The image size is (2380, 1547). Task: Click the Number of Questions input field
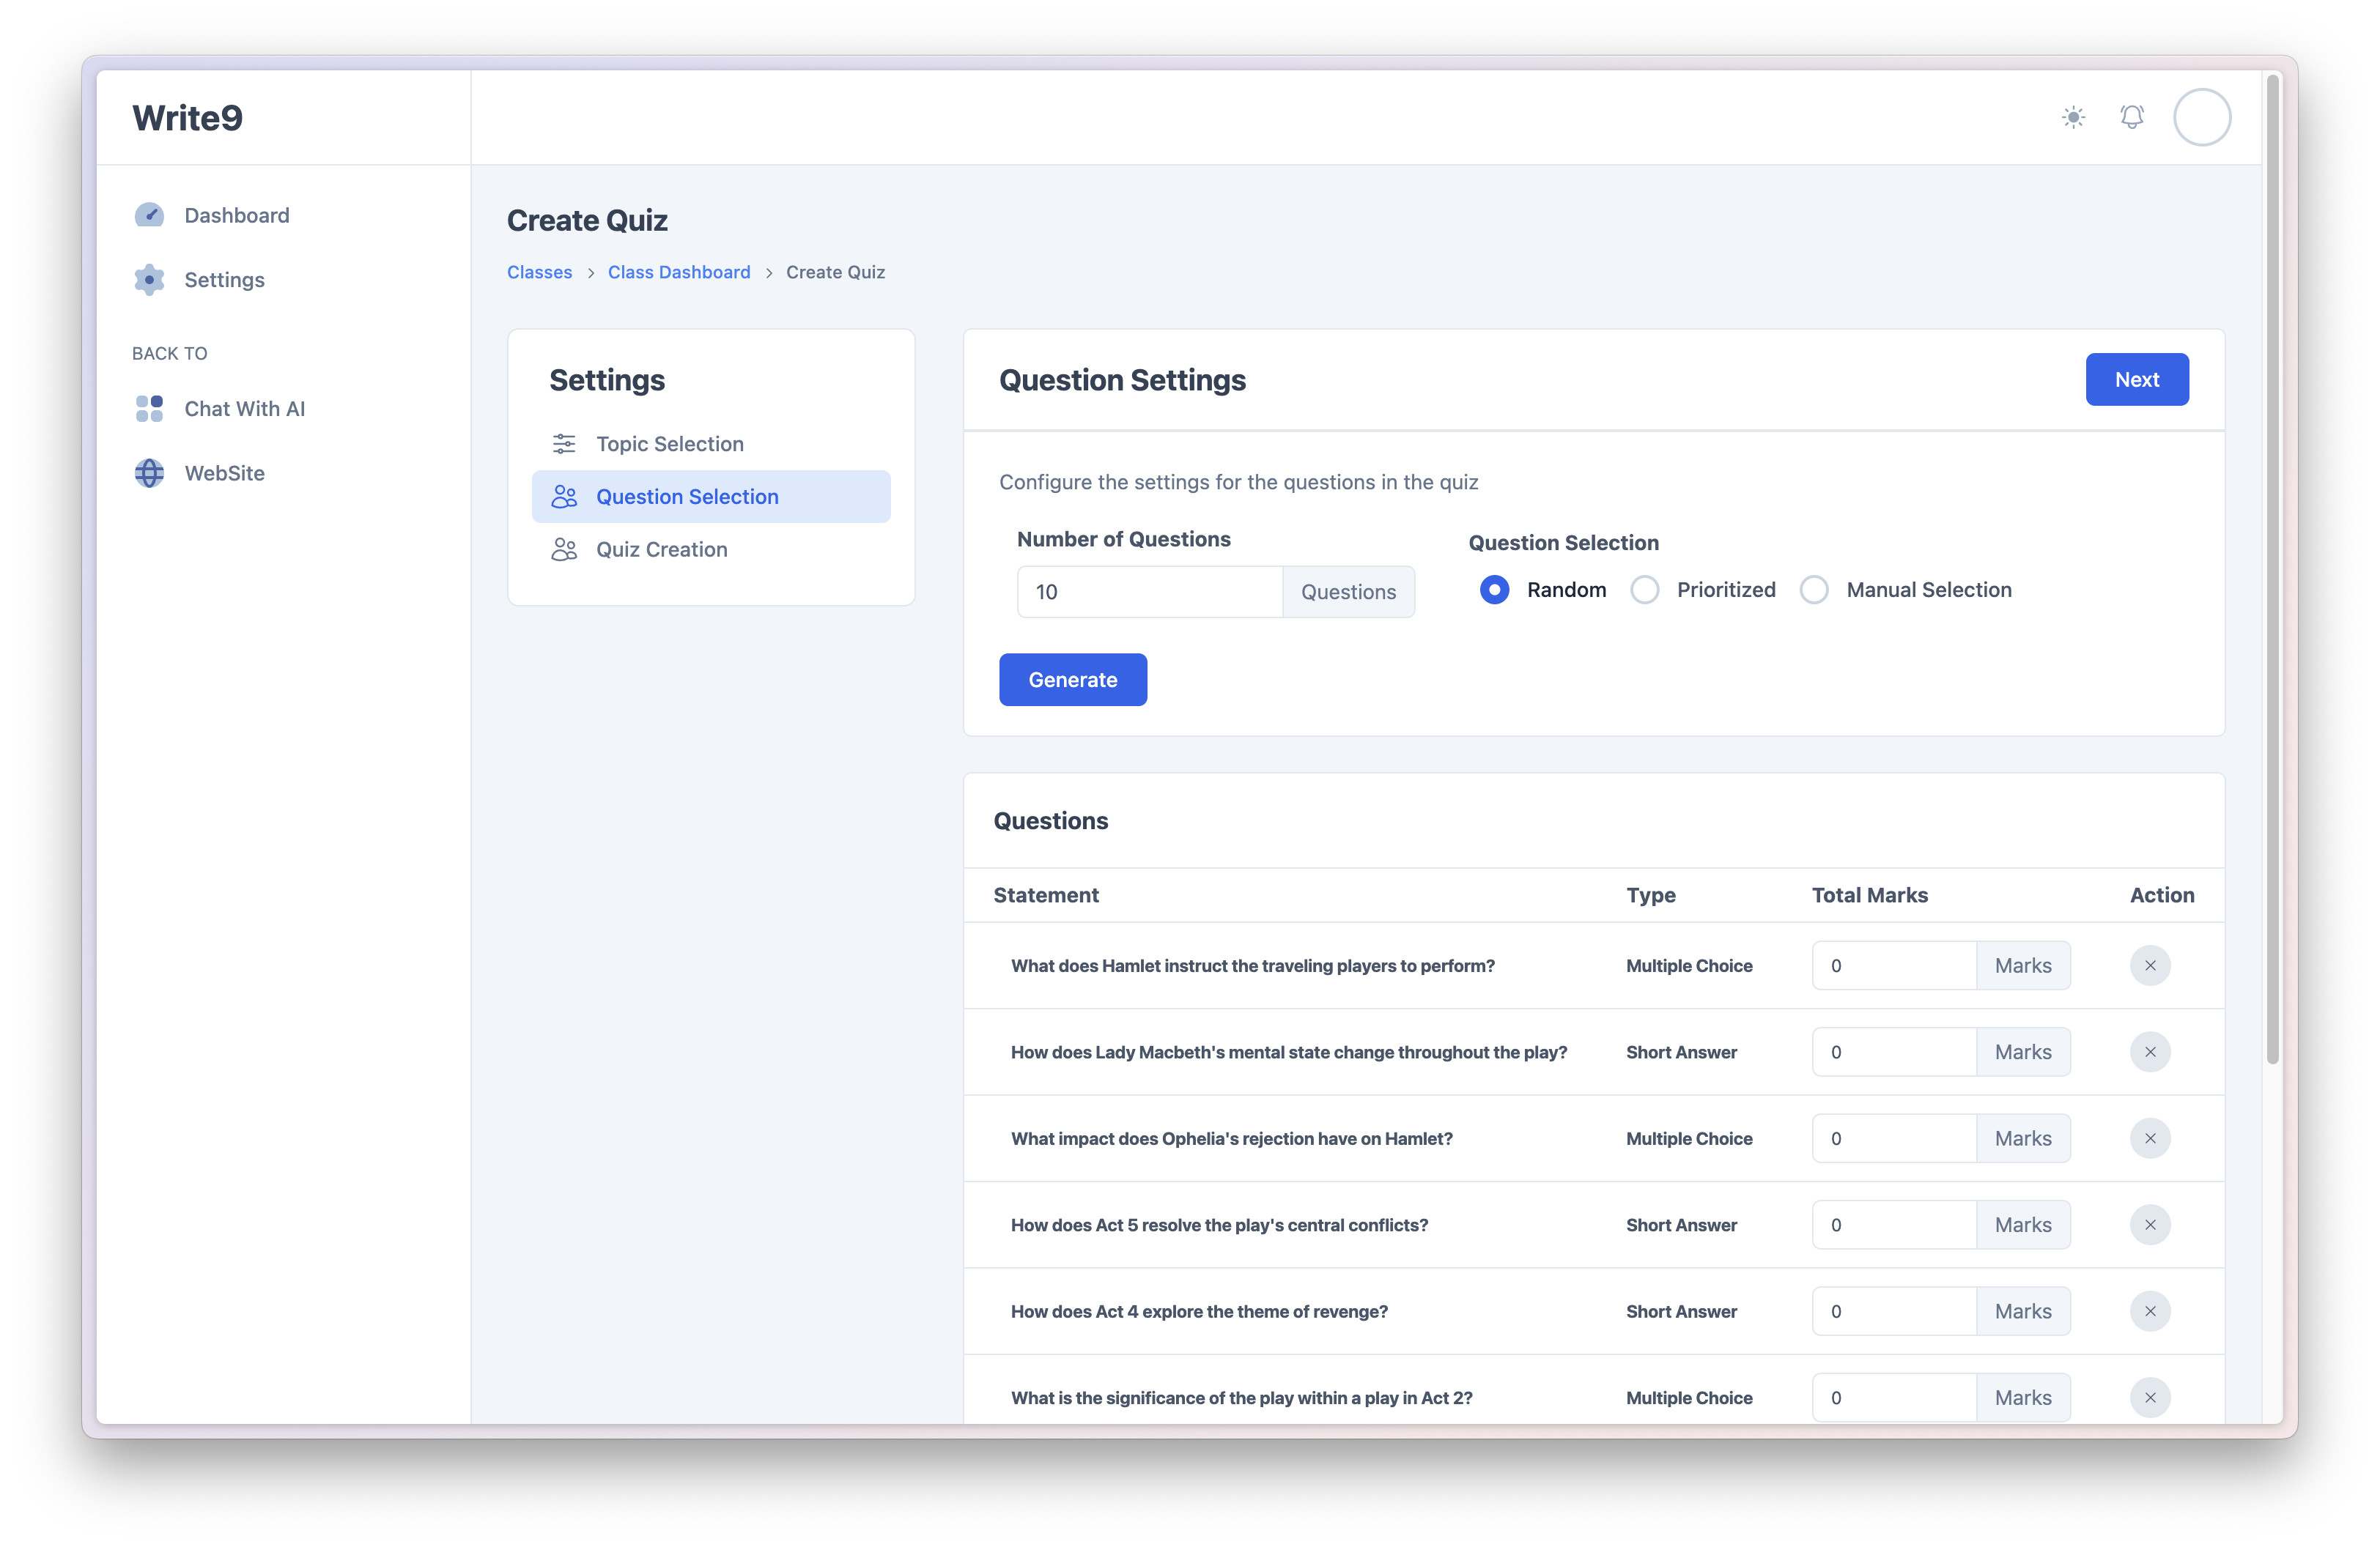click(1149, 592)
